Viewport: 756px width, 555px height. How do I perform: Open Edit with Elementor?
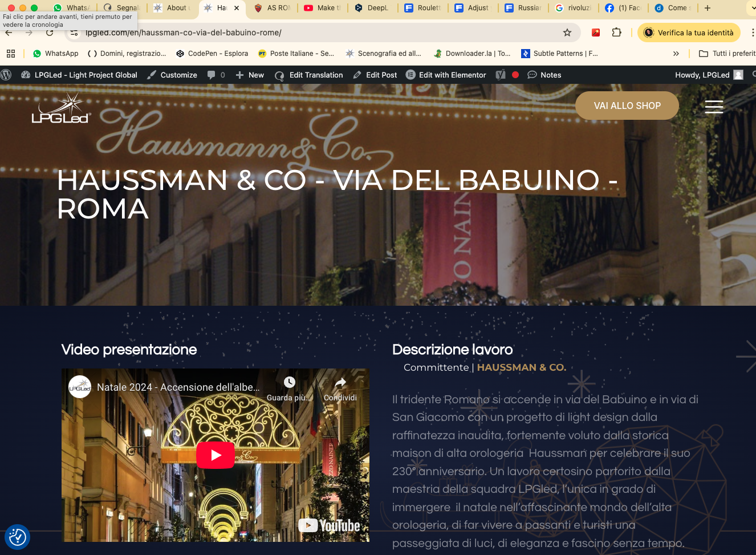[x=446, y=75]
